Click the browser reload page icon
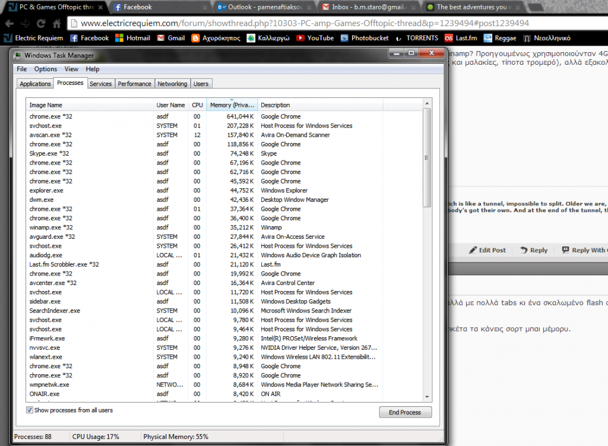Viewport: 608px width, 446px height. pyautogui.click(x=41, y=24)
